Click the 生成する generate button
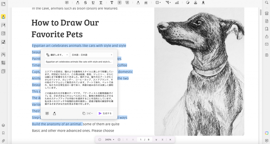 105,114
